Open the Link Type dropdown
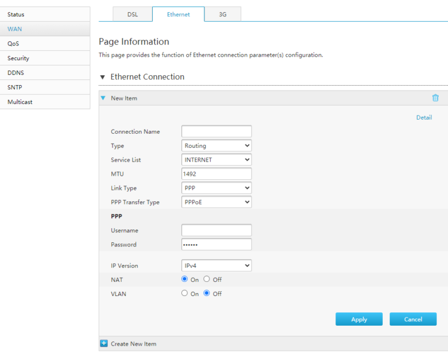The height and width of the screenshot is (352, 448). (216, 188)
